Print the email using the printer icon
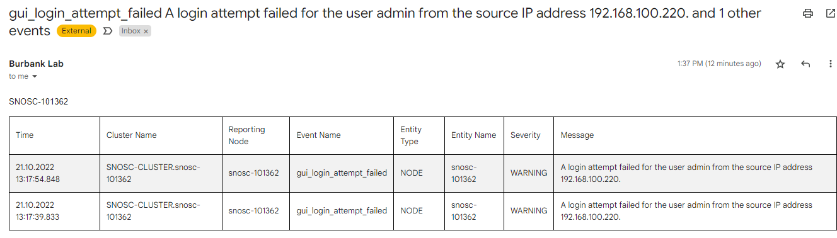Viewport: 837px width, 238px height. [808, 13]
